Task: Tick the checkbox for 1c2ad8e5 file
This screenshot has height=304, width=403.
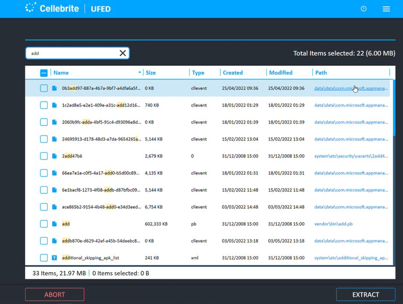Action: [x=44, y=105]
